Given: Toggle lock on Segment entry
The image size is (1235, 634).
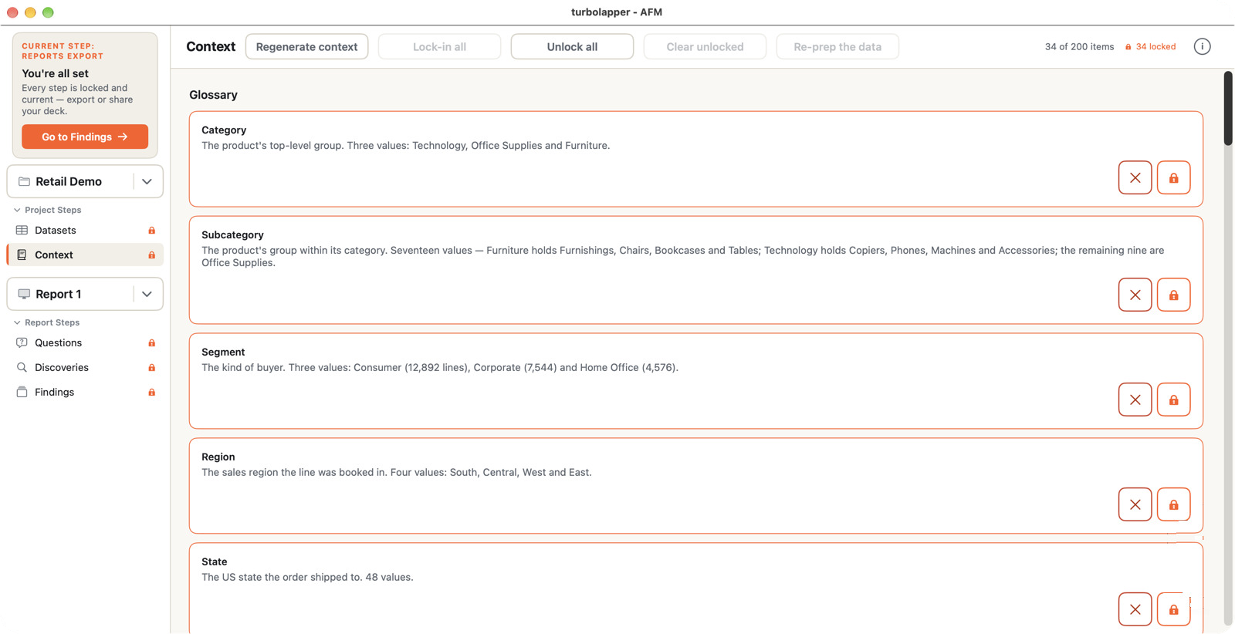Looking at the screenshot, I should (x=1173, y=400).
